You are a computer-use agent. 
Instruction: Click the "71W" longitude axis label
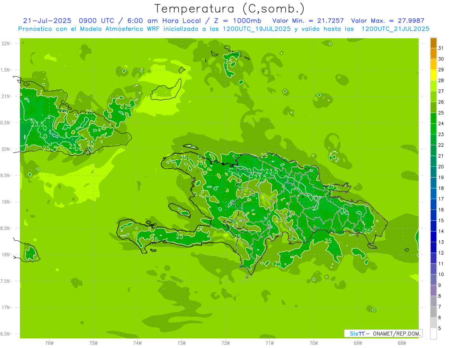click(x=270, y=343)
